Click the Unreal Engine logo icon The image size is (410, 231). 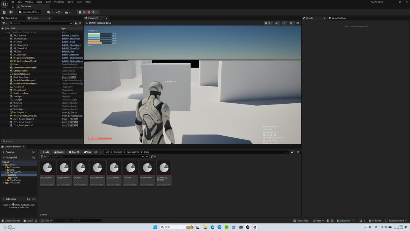click(5, 4)
